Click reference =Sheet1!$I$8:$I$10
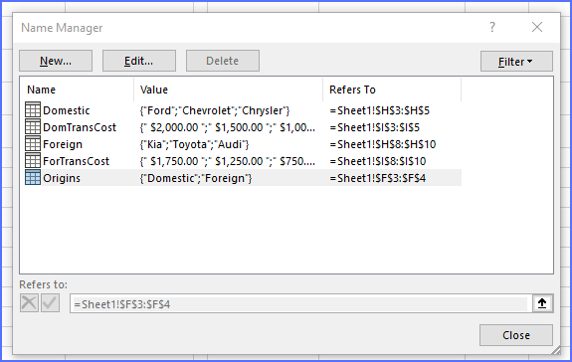The height and width of the screenshot is (362, 572). coord(378,161)
